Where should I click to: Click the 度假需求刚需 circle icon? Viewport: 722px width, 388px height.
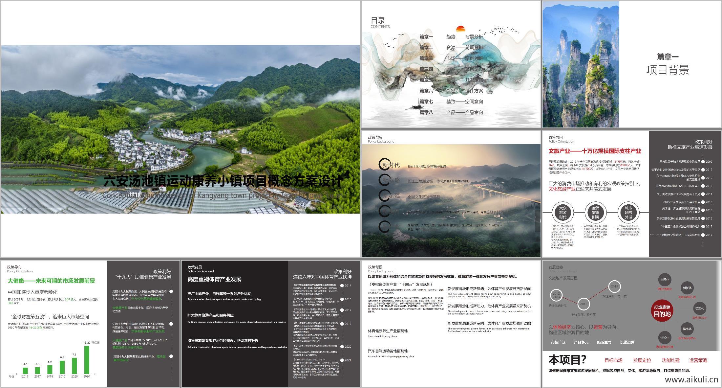point(595,213)
